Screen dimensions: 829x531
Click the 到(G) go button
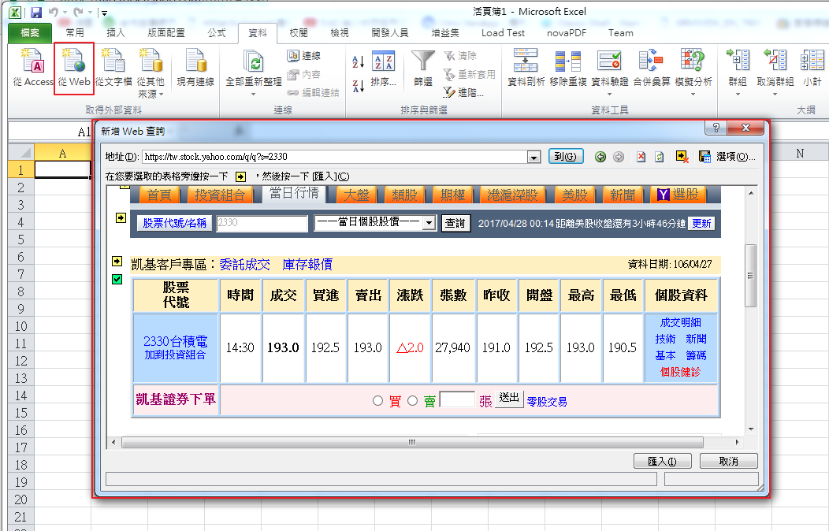566,157
